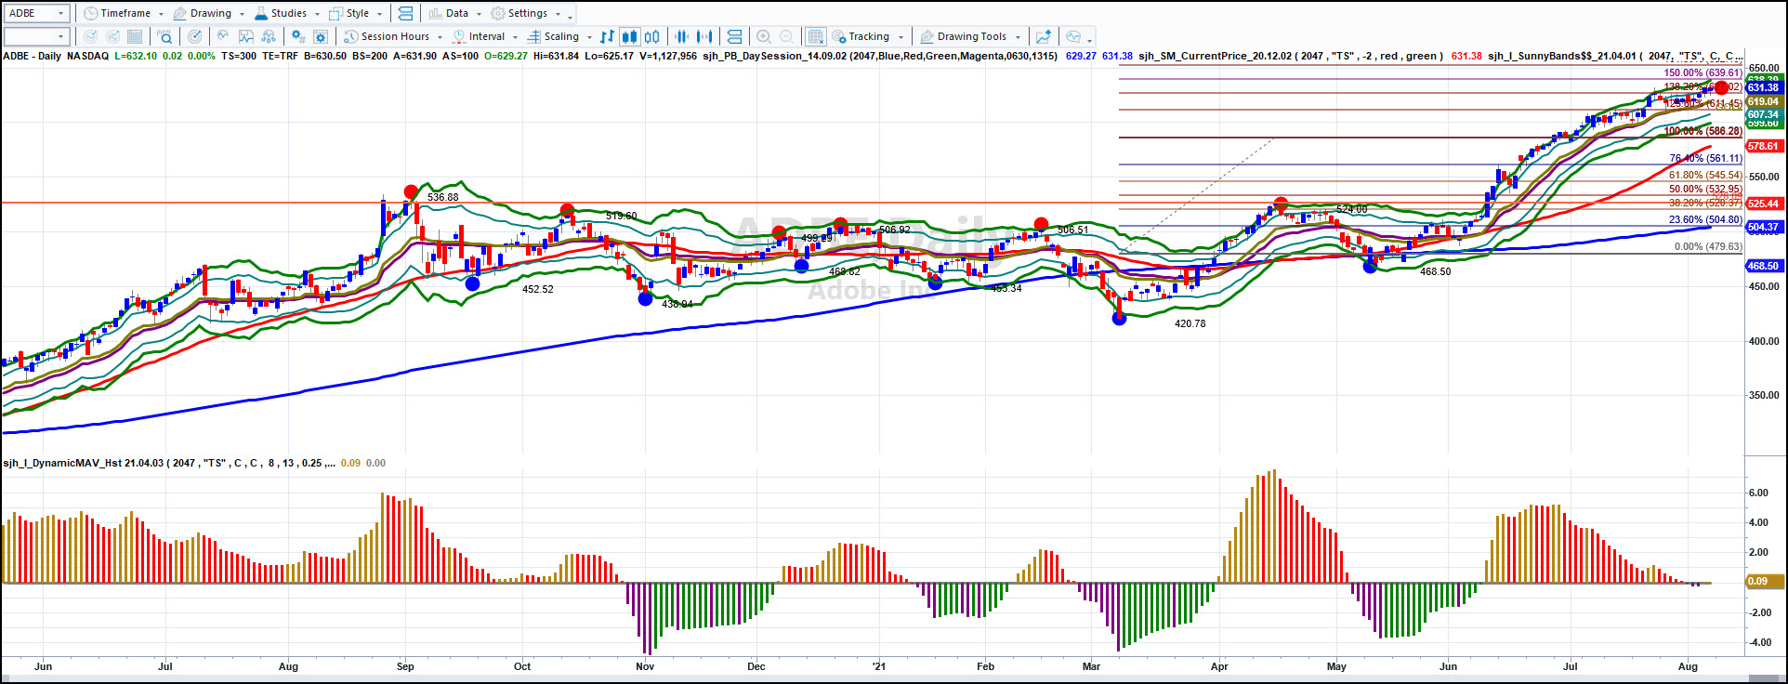The width and height of the screenshot is (1788, 684).
Task: Click the '61.80% (545.54)' Fibonacci label
Action: tap(1705, 176)
